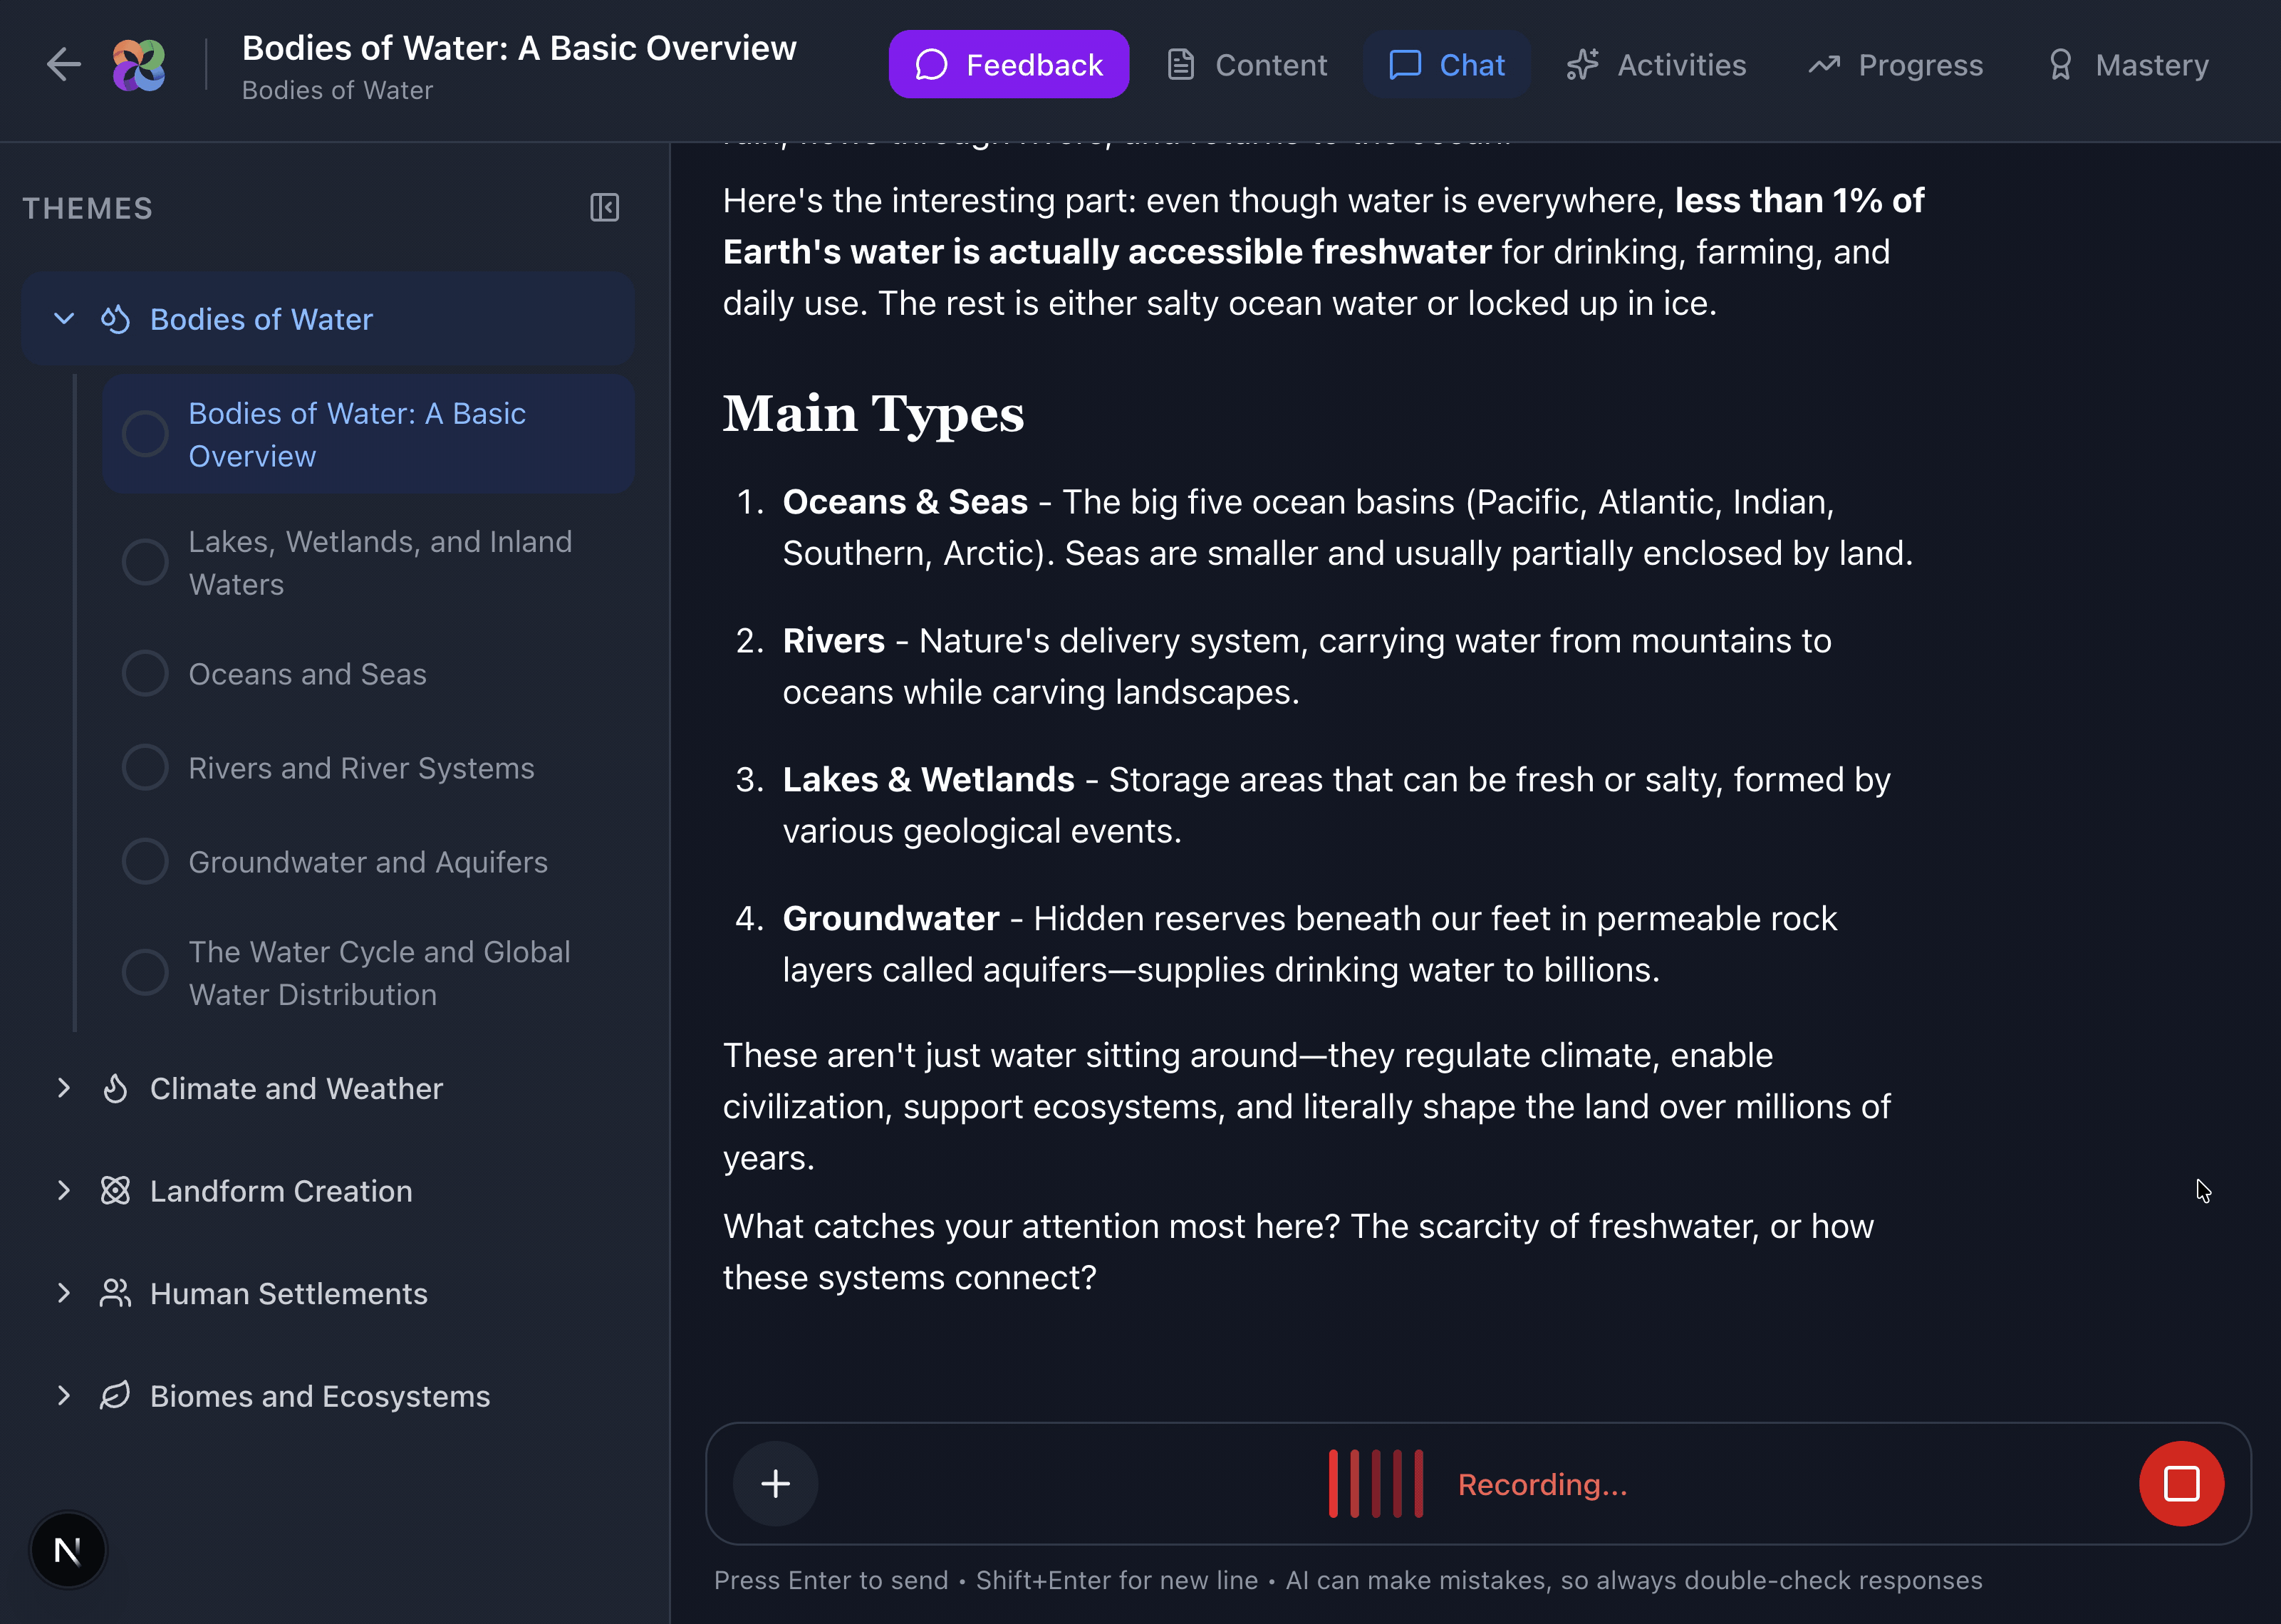2281x1624 pixels.
Task: Click the Feedback button
Action: click(x=1008, y=64)
